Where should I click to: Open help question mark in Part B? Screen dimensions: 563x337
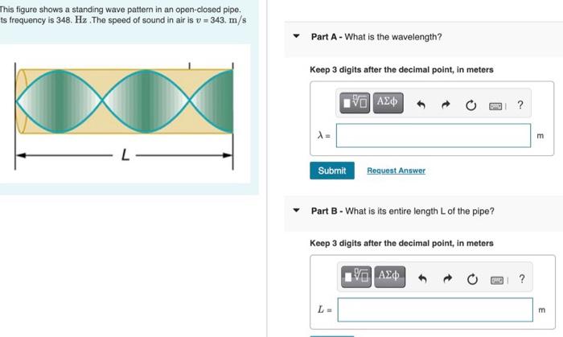[522, 278]
